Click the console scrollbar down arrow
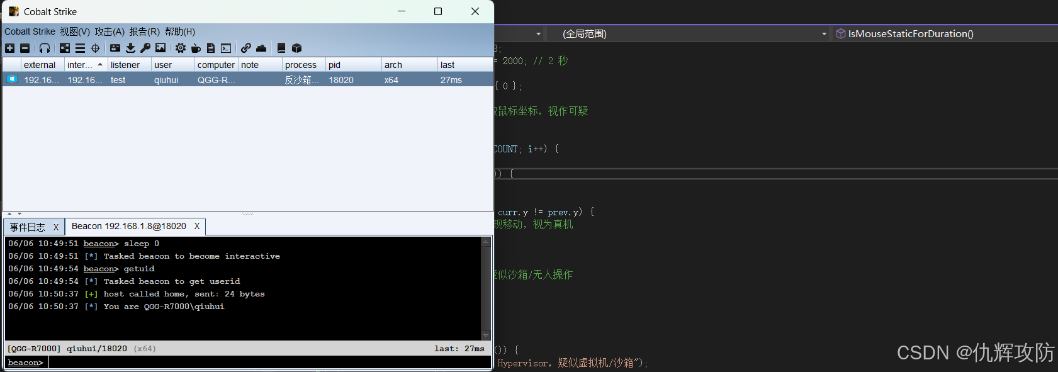Viewport: 1058px width, 372px height. pos(485,335)
